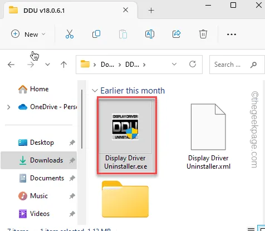
Task: Open Documents in the navigation pane
Action: click(x=42, y=178)
